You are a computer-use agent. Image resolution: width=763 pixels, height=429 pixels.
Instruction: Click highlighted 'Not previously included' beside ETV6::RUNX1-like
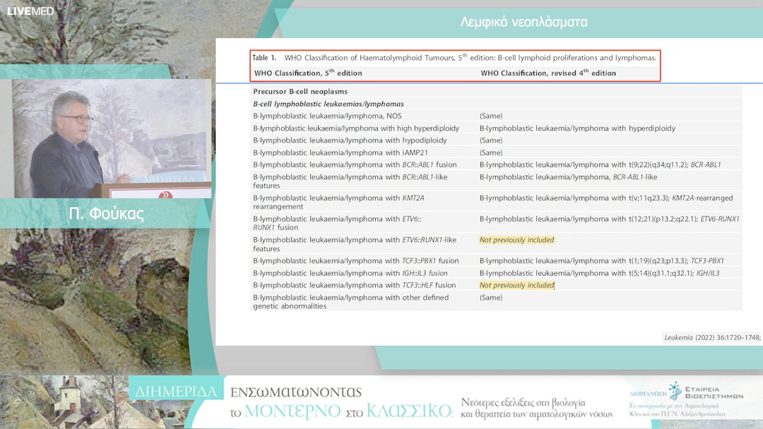(x=516, y=240)
